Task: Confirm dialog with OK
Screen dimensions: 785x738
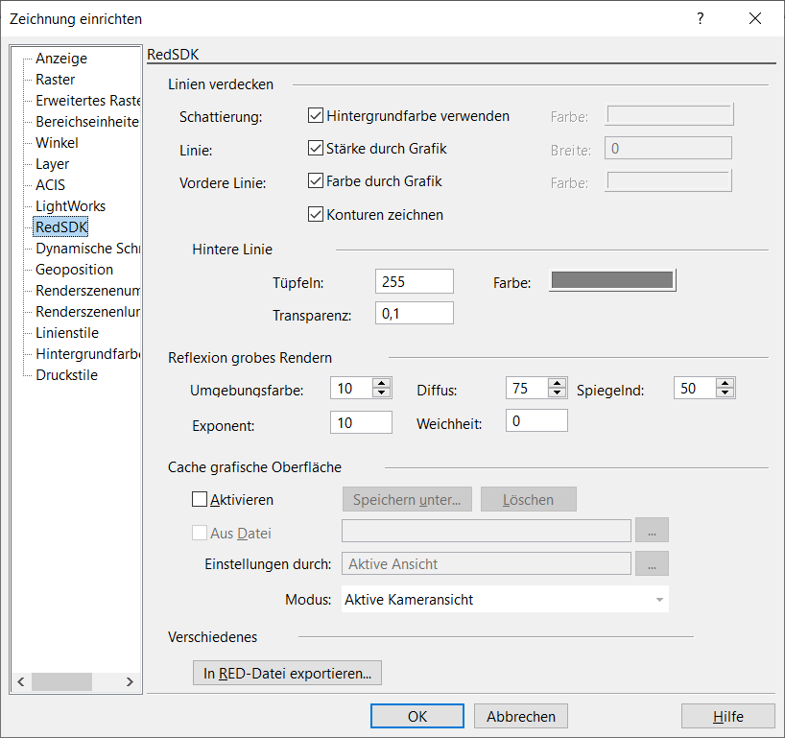Action: pos(417,717)
